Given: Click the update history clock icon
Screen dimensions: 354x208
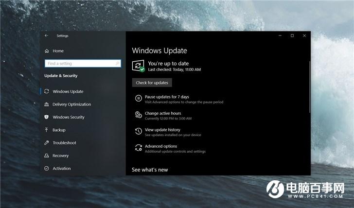Looking at the screenshot, I should point(138,131).
